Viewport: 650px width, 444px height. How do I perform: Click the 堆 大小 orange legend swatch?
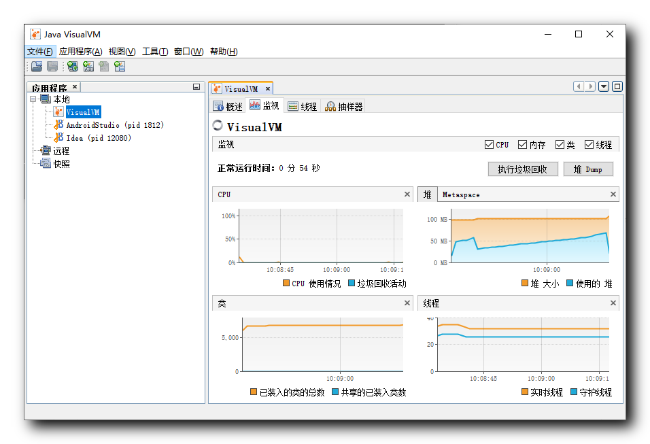[525, 283]
